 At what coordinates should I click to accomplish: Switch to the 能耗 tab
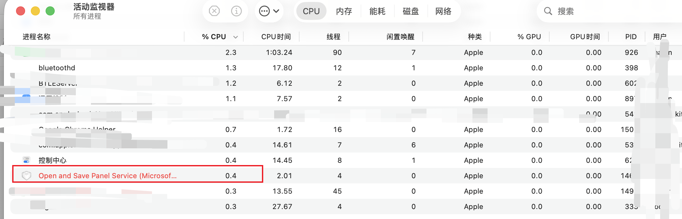point(377,11)
